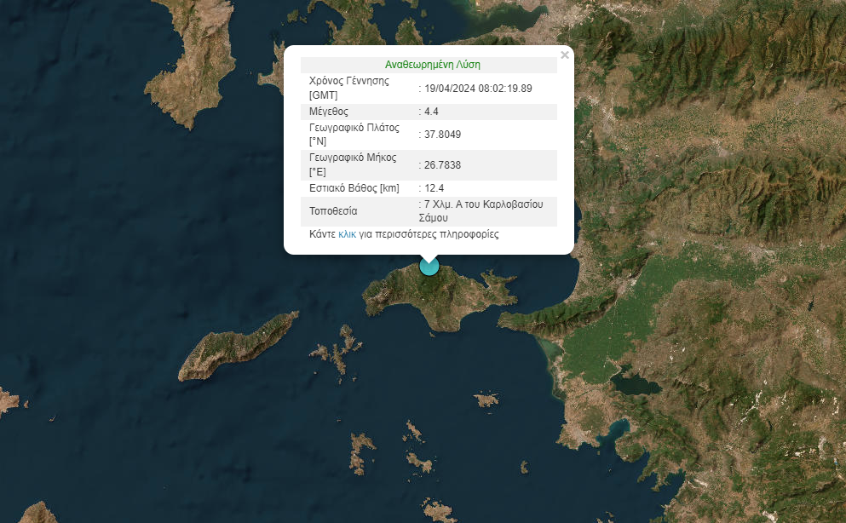Click the 'Τοποθεσία' row label
Viewport: 846px width, 523px height.
[x=333, y=211]
